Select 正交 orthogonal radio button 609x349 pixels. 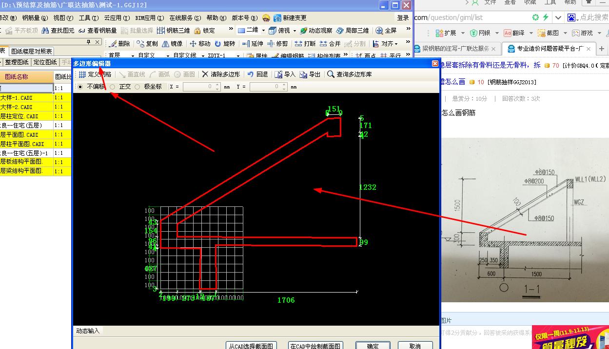pyautogui.click(x=113, y=87)
